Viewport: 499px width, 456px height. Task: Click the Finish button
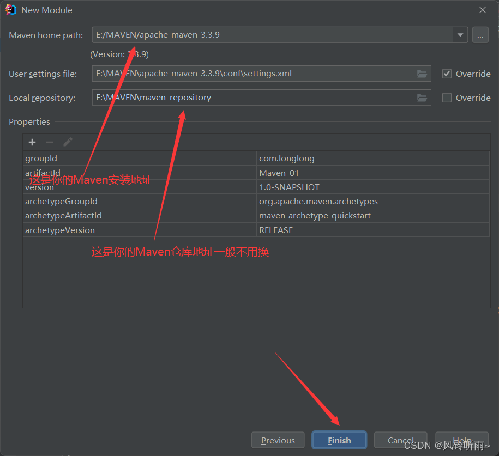coord(339,440)
